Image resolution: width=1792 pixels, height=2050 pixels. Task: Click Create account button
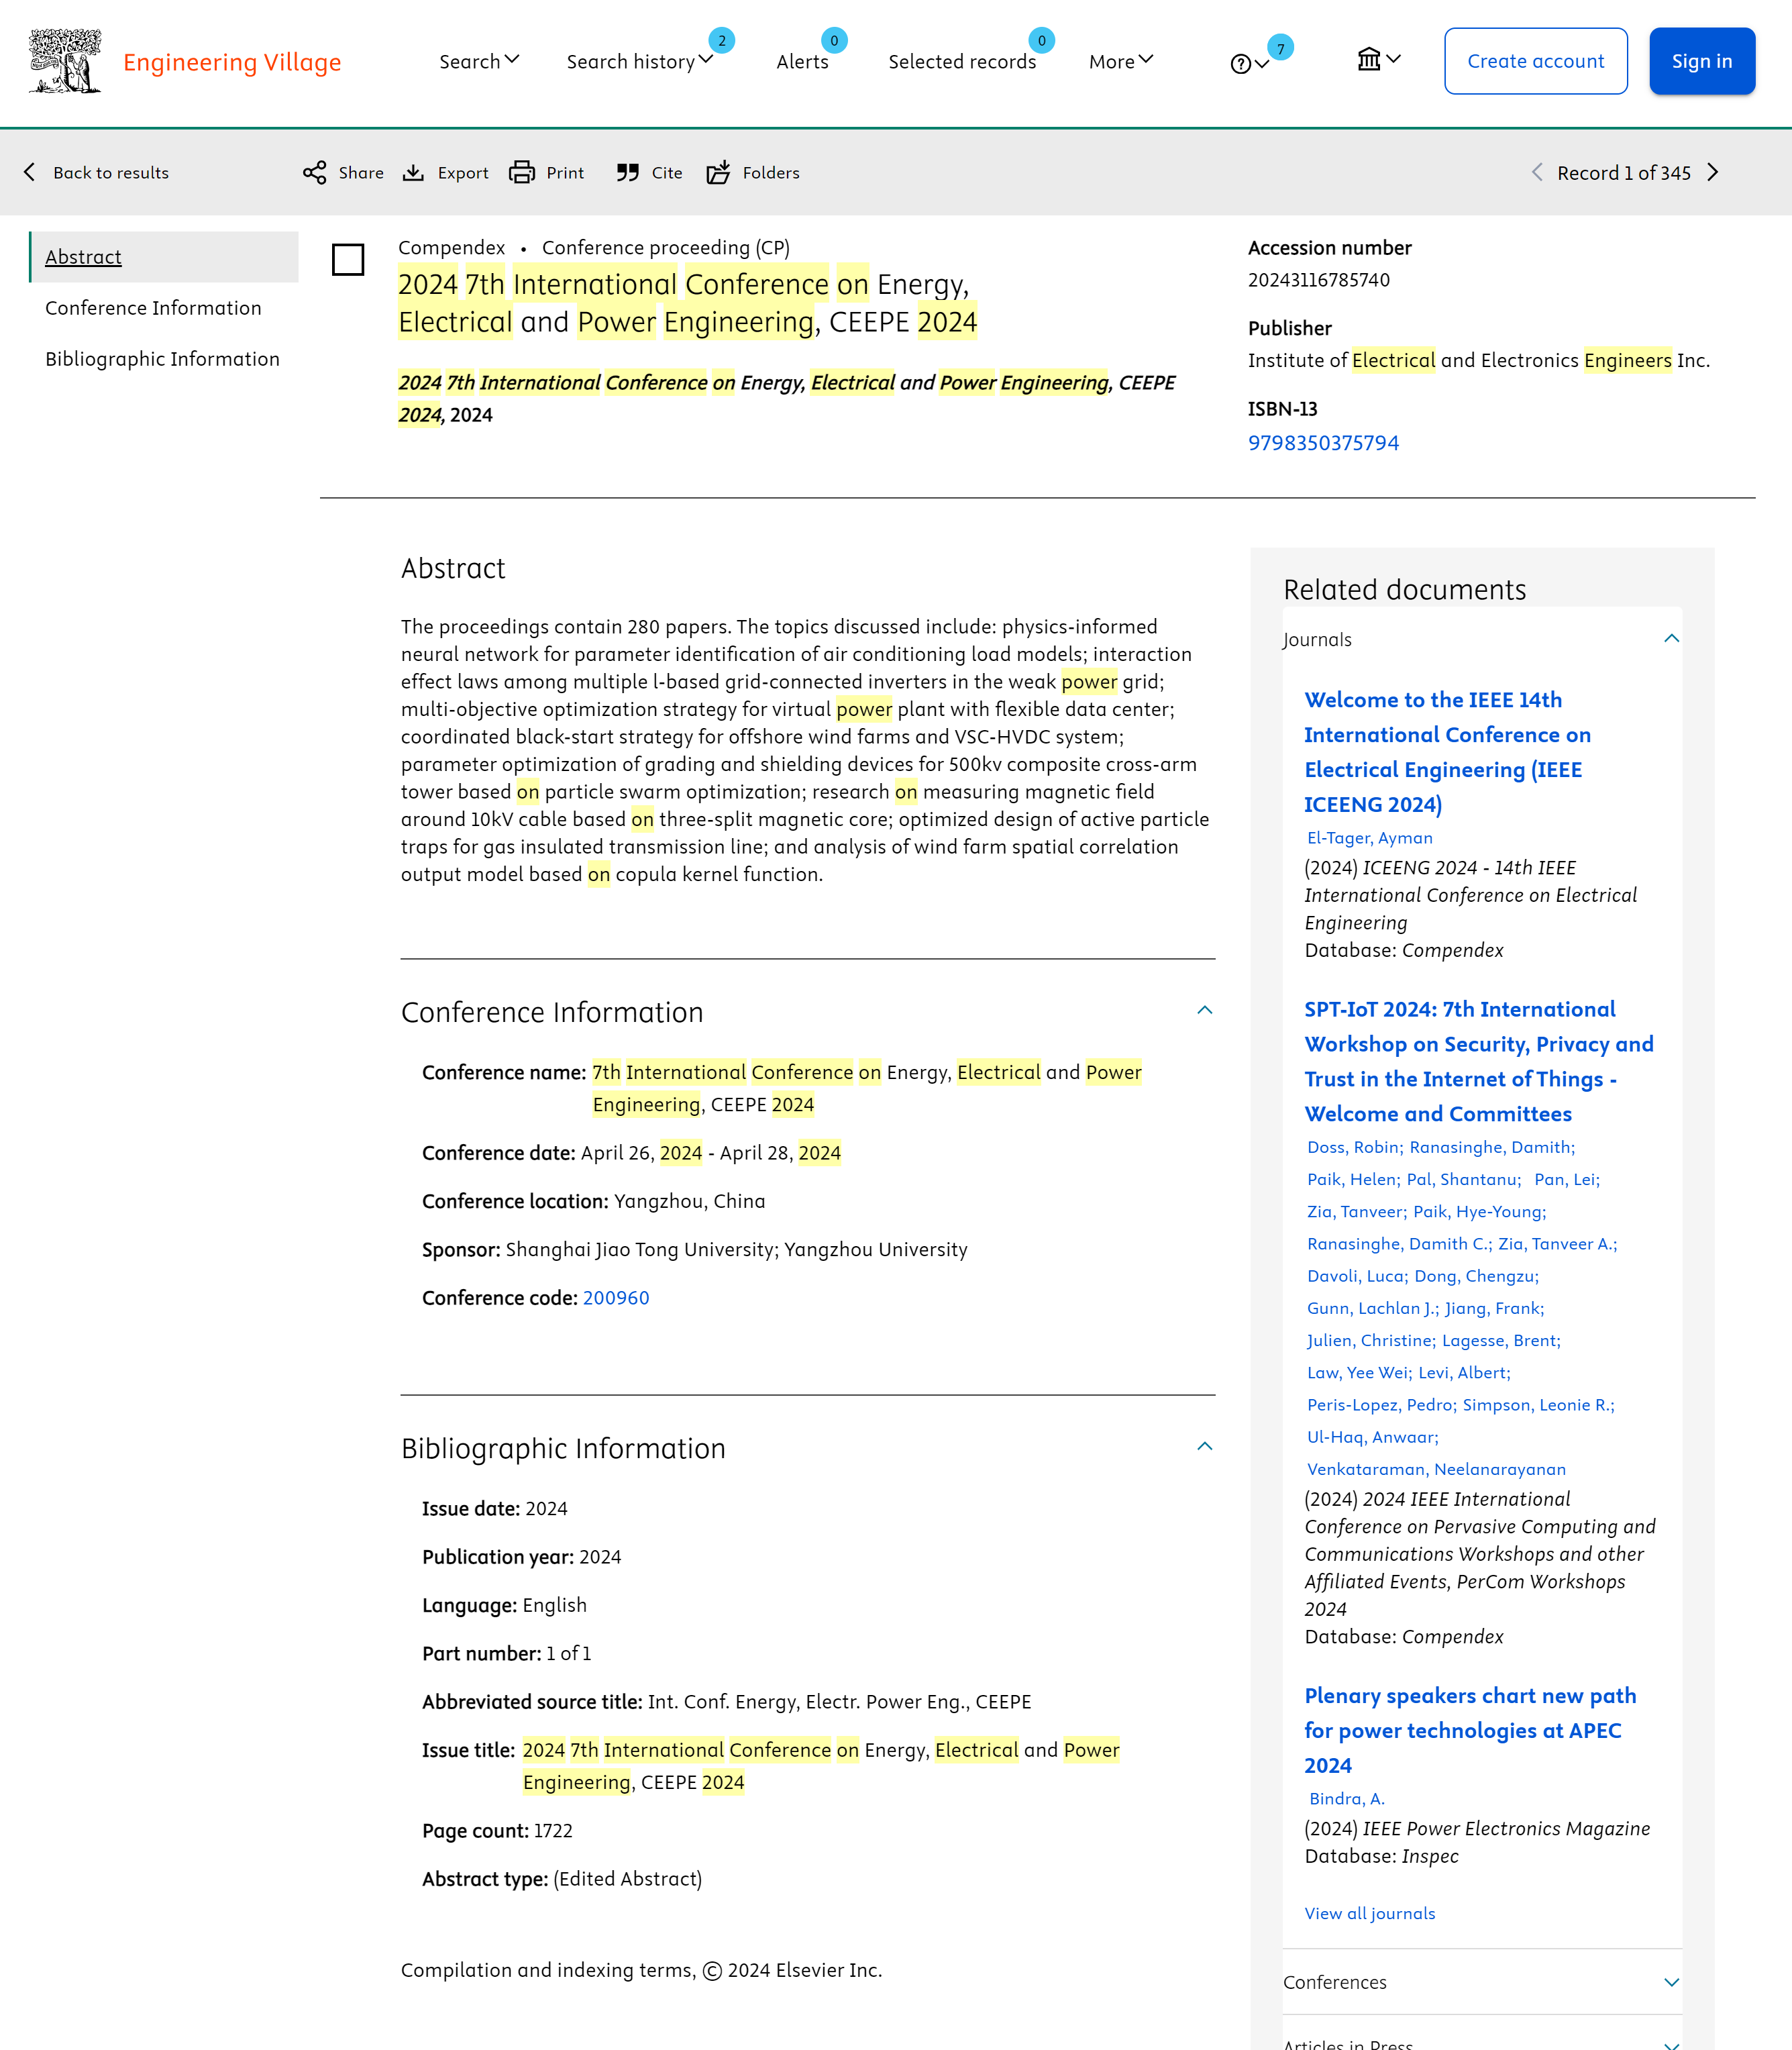click(x=1535, y=61)
